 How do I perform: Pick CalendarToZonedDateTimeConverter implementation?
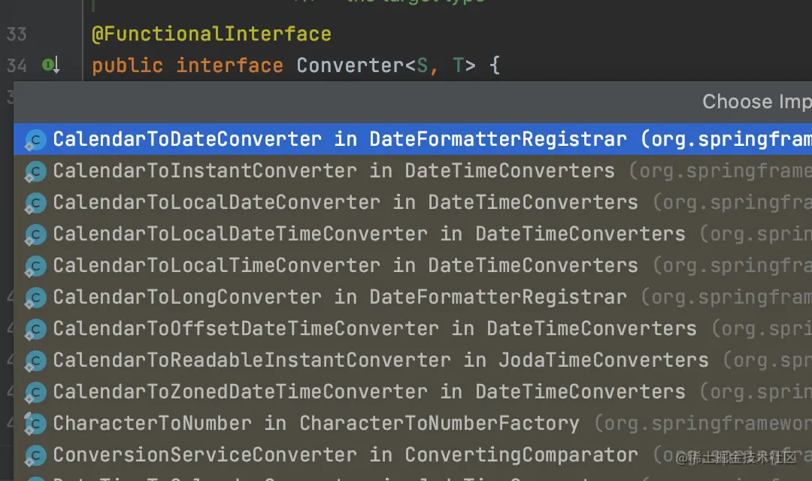pyautogui.click(x=413, y=392)
